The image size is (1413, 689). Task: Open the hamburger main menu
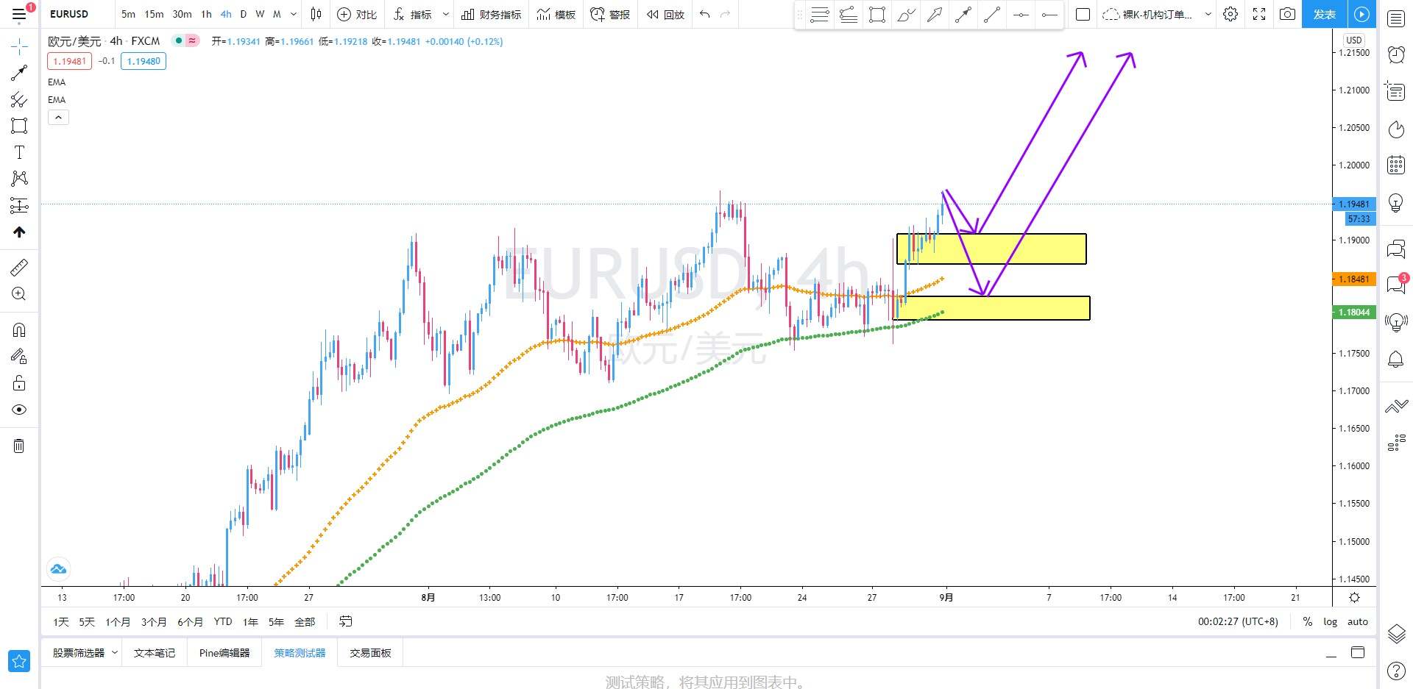coord(19,14)
